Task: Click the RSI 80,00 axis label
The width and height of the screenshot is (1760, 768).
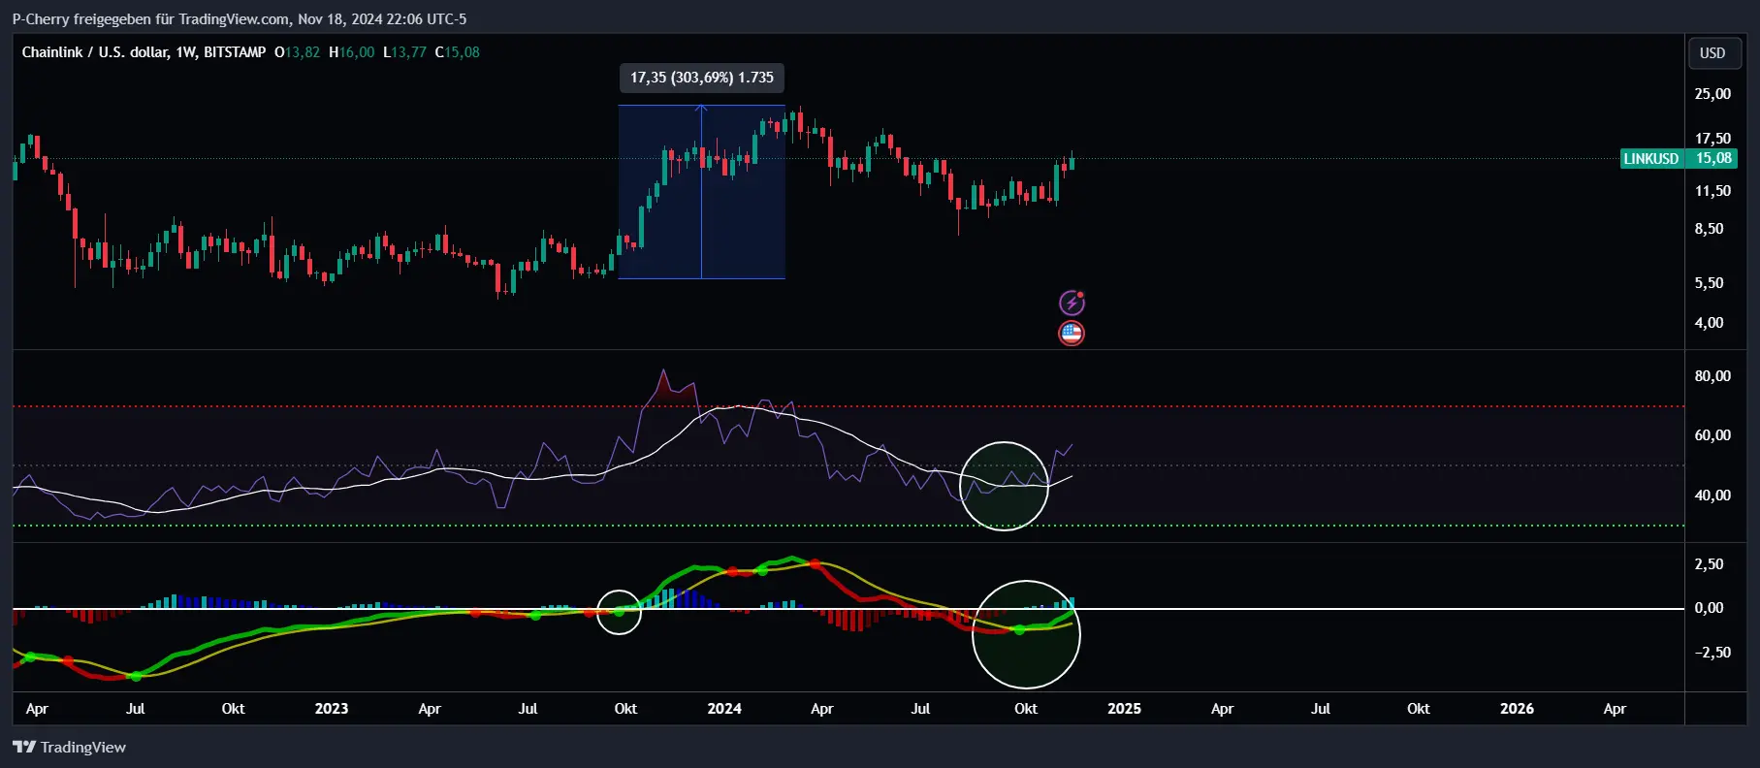Action: (1712, 376)
